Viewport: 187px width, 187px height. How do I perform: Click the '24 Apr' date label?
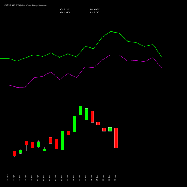tap(91, 178)
